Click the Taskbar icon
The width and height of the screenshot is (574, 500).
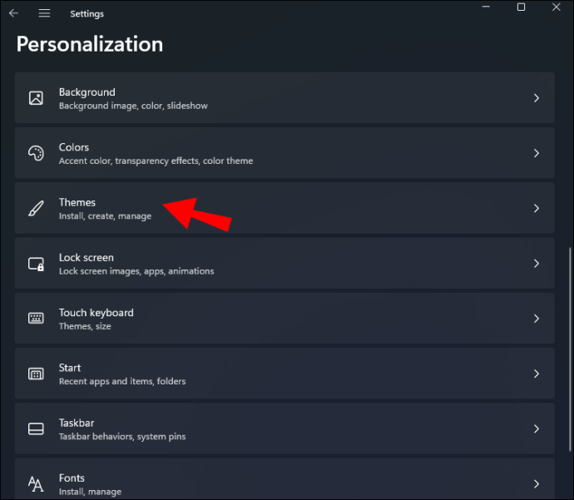(x=36, y=428)
